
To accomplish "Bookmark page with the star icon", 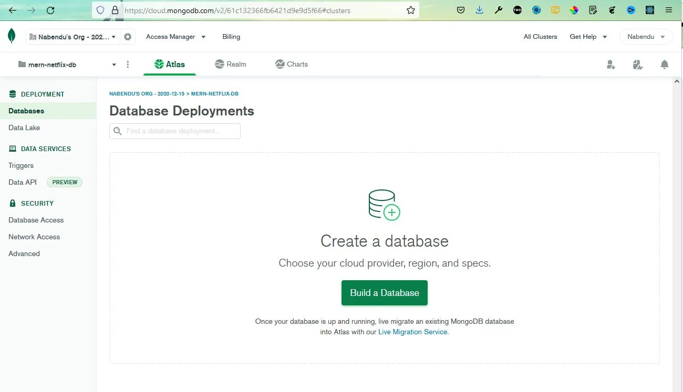I will point(411,10).
